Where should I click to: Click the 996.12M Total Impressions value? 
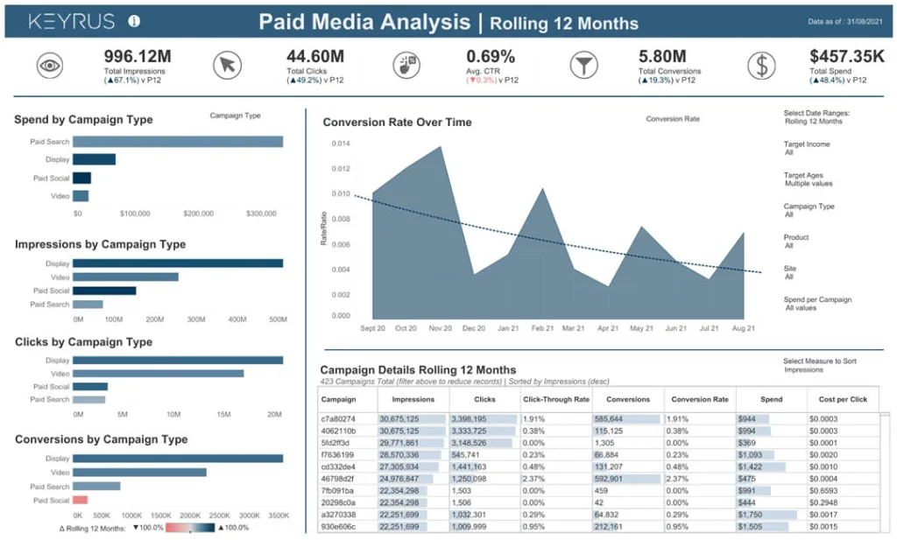[x=138, y=57]
